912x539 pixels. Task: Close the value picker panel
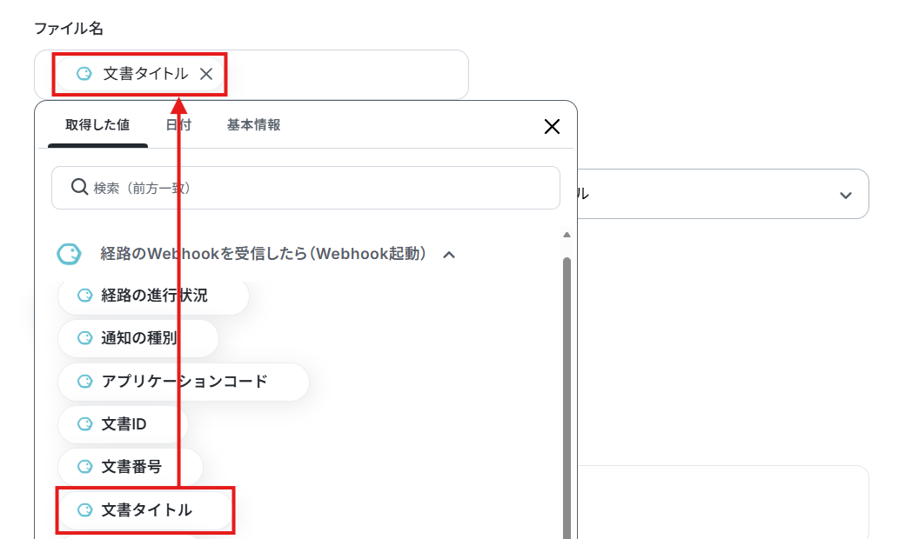552,126
